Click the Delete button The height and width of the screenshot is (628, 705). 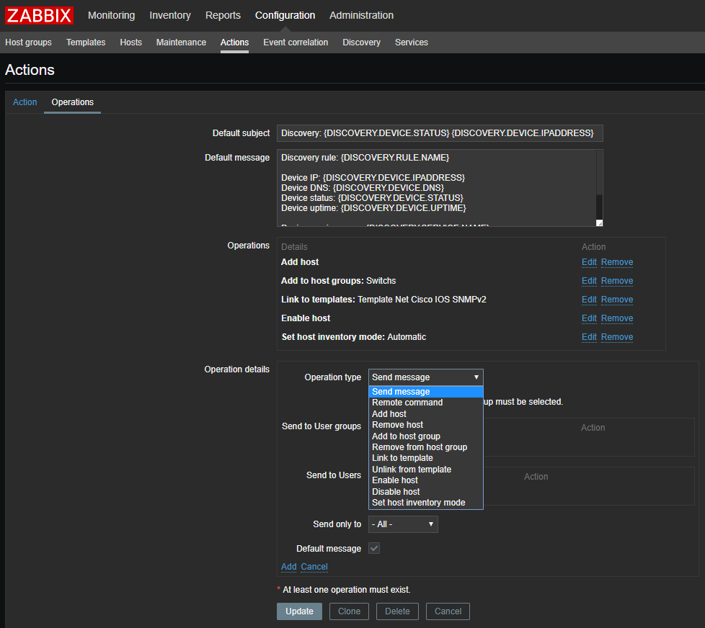(x=397, y=611)
